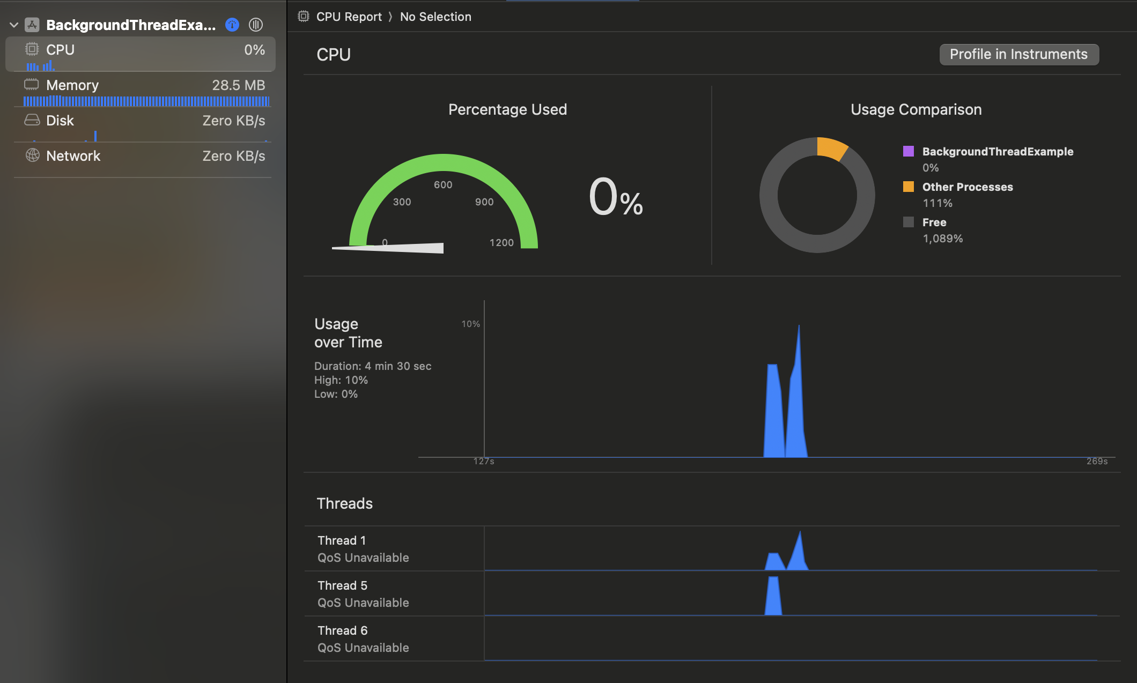Open the No Selection breadcrumb menu

435,17
